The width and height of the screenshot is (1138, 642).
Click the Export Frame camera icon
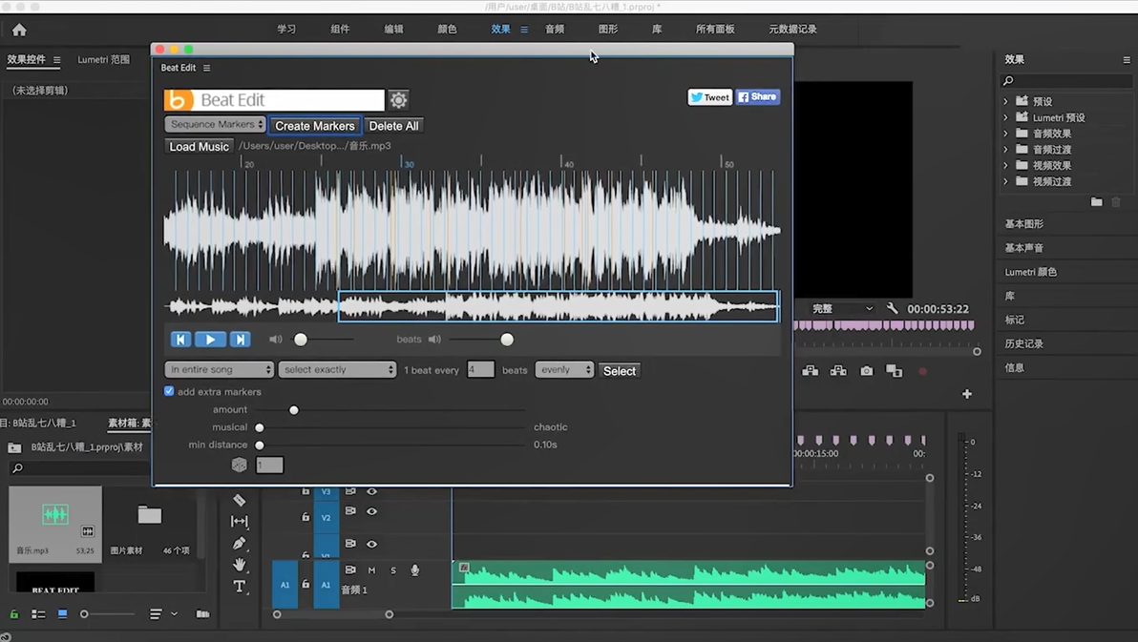point(866,371)
